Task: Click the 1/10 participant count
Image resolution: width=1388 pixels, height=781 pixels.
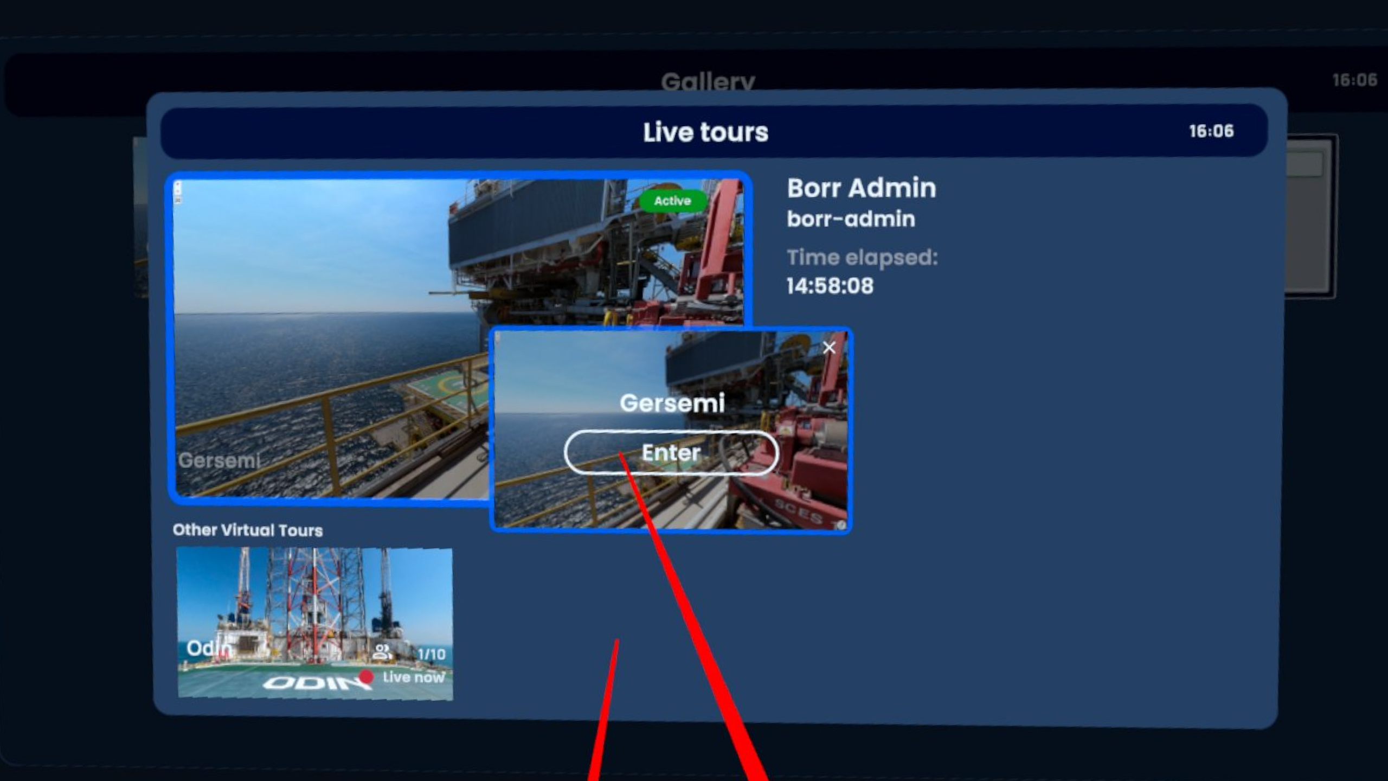Action: [x=432, y=654]
